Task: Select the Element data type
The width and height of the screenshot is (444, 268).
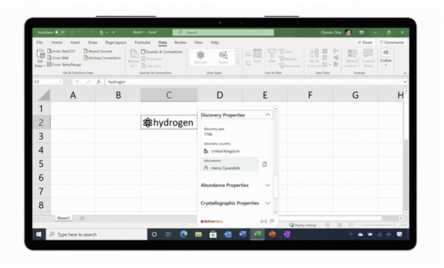Action: [x=200, y=57]
